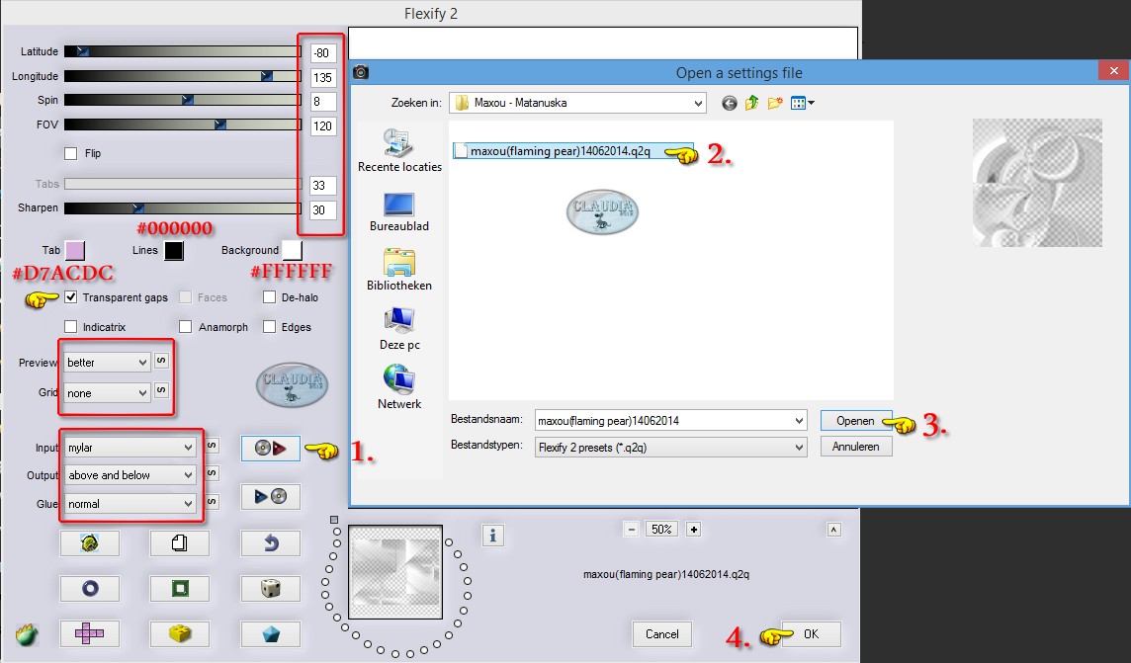The width and height of the screenshot is (1131, 663).
Task: Expand the Output projection dropdown
Action: [130, 475]
